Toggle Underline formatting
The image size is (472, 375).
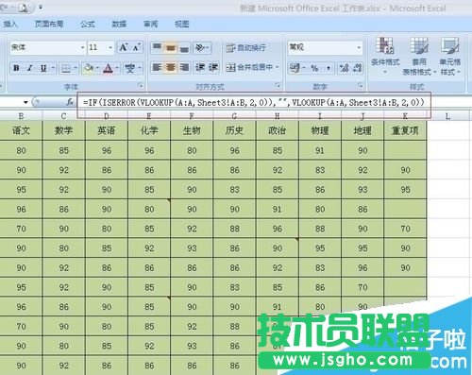tap(43, 68)
